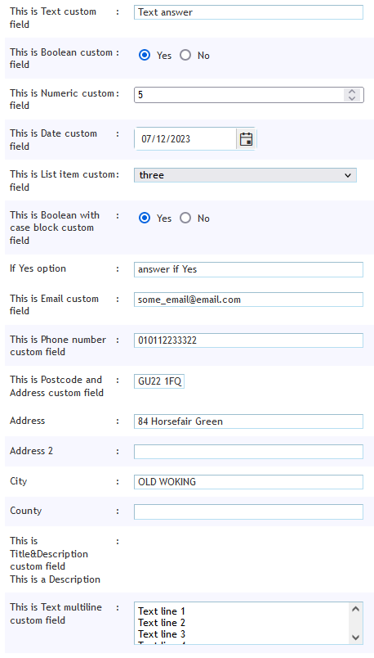Click the empty Address 2 field
The height and width of the screenshot is (658, 374).
coord(248,452)
